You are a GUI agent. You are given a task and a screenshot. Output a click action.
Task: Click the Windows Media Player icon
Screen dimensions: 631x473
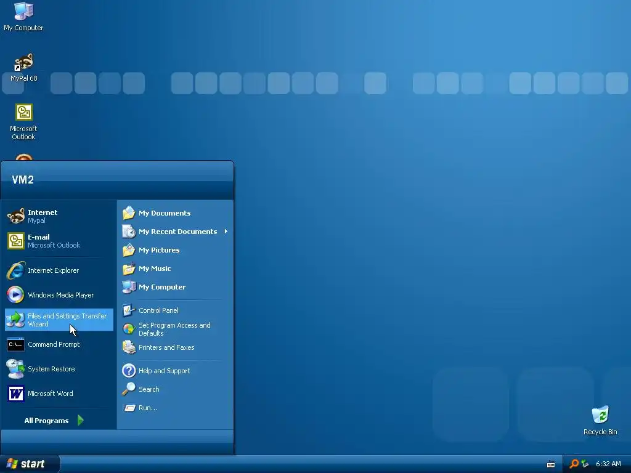tap(15, 295)
